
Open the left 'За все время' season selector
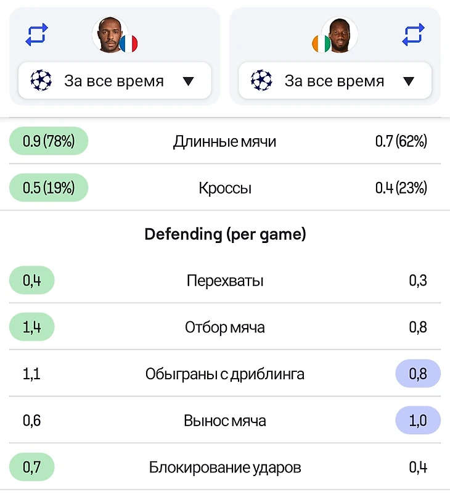click(x=115, y=80)
